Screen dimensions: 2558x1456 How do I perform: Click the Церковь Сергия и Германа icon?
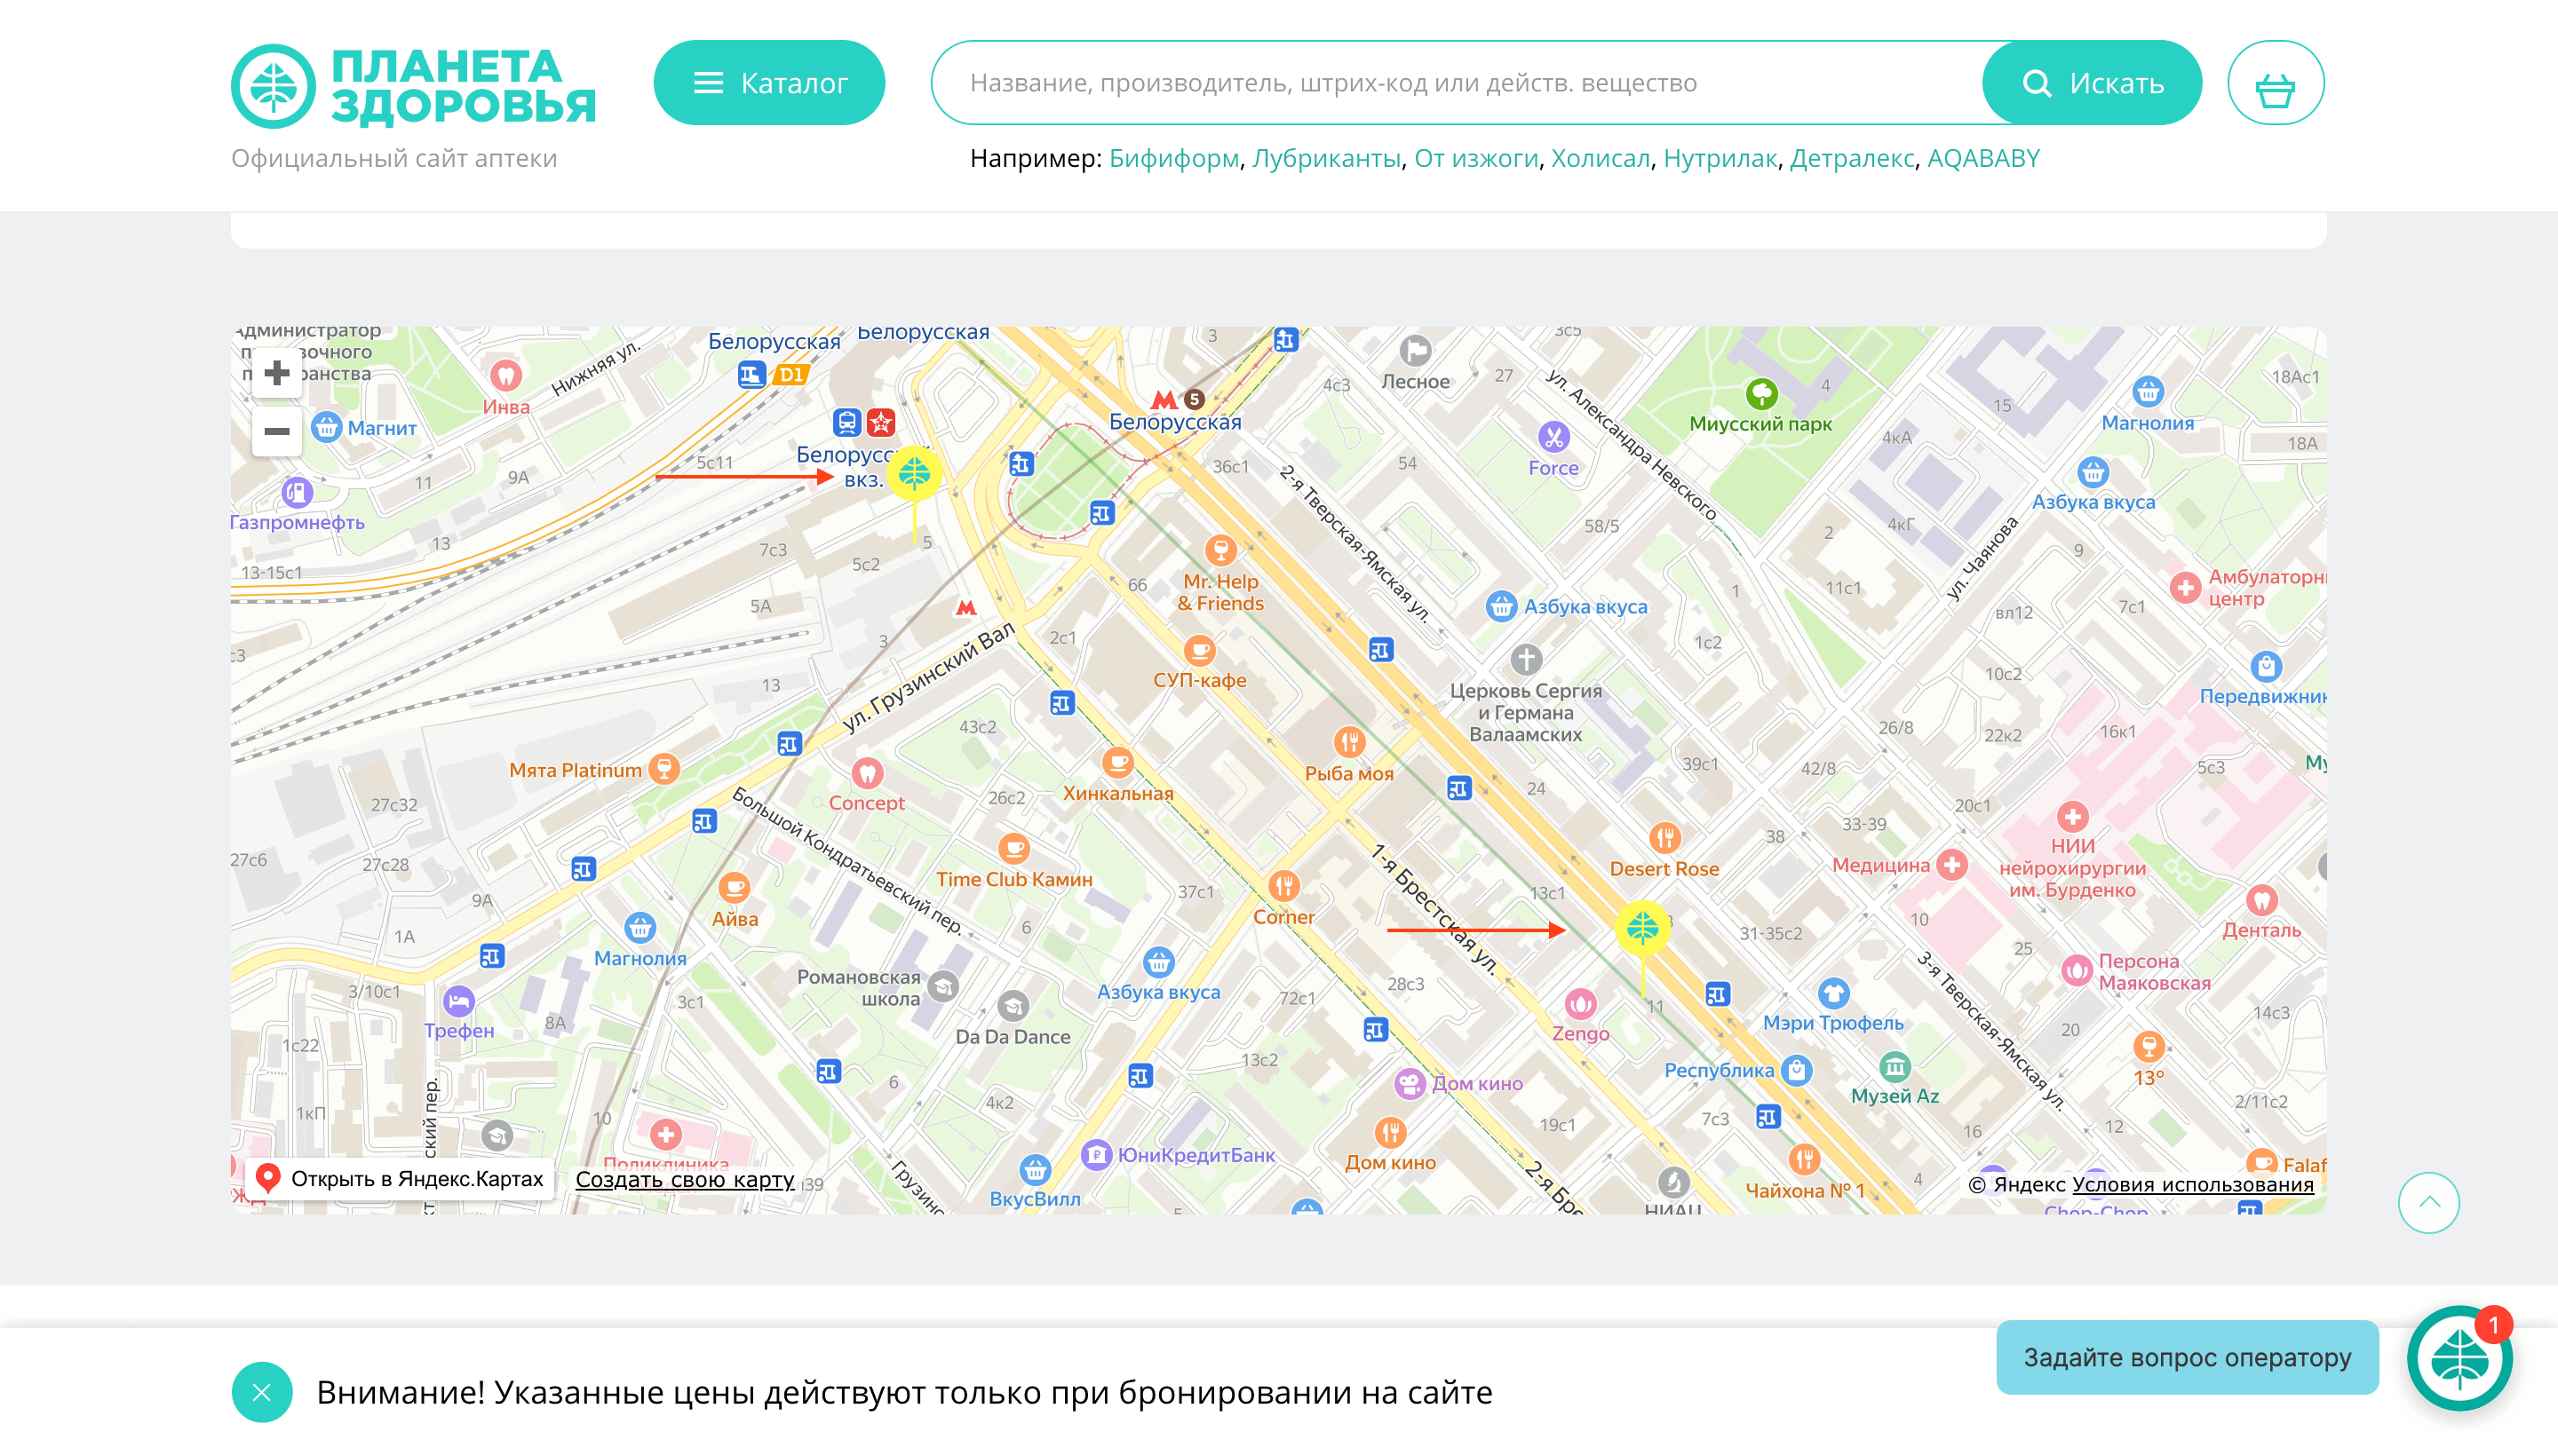click(1526, 659)
